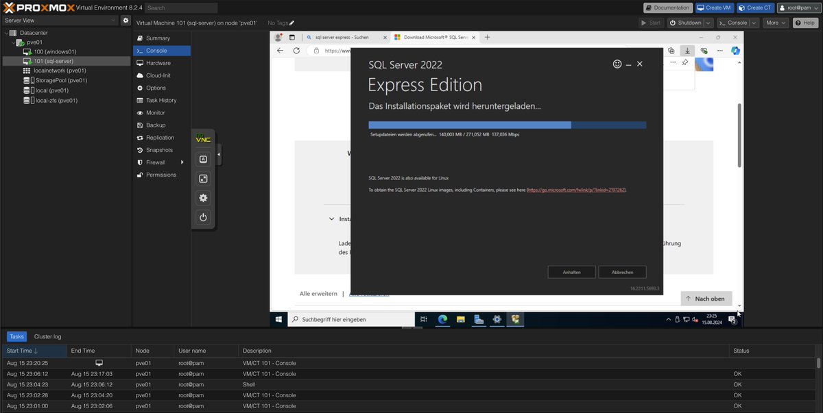Switch to the 'sql server express - Suchen' tab

click(346, 38)
